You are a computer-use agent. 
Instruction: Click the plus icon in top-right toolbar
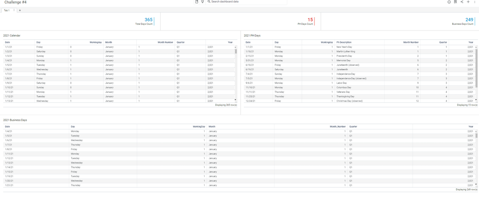click(468, 2)
